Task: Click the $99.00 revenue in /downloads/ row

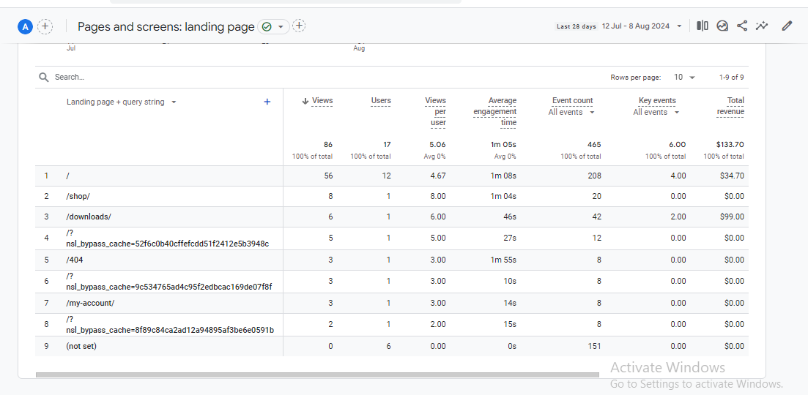Action: pyautogui.click(x=733, y=217)
